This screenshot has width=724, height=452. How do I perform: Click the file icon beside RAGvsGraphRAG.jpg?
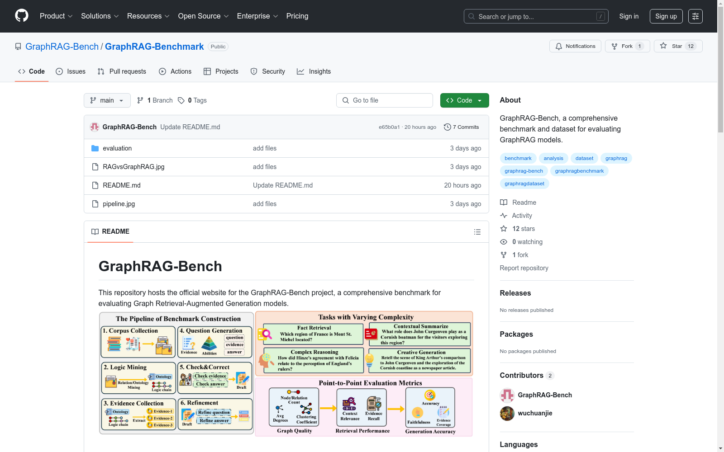(95, 167)
